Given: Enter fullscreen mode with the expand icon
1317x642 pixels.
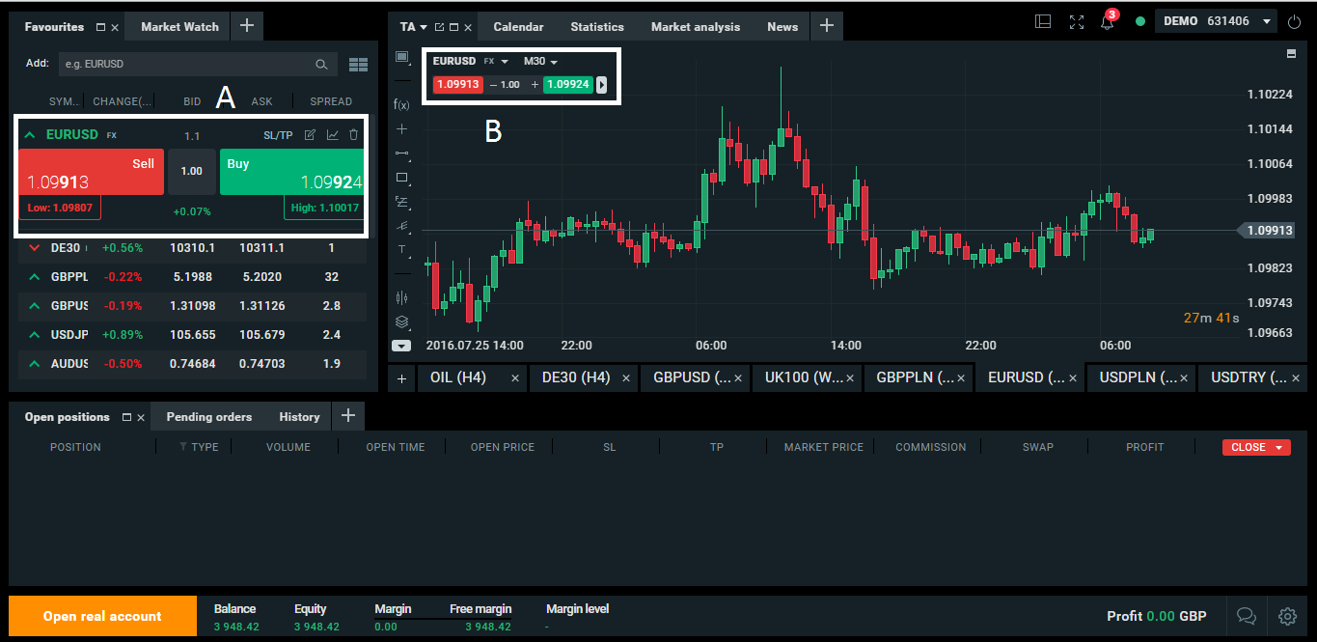Looking at the screenshot, I should pyautogui.click(x=1077, y=22).
